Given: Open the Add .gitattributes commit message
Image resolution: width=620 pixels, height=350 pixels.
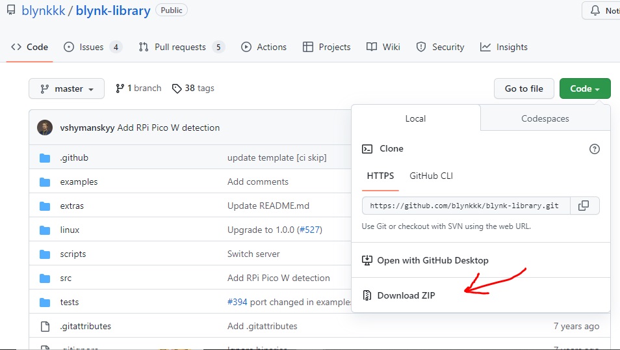Looking at the screenshot, I should coord(262,326).
